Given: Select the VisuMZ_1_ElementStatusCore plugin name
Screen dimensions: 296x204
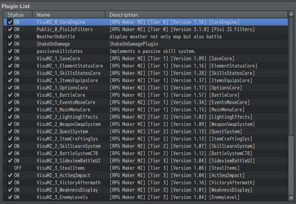Looking at the screenshot, I should [x=70, y=66].
